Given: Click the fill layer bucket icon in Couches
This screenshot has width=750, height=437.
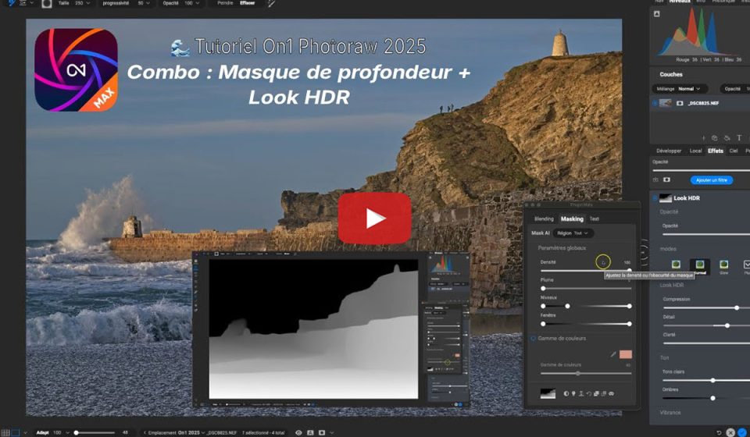Looking at the screenshot, I should click(x=727, y=138).
